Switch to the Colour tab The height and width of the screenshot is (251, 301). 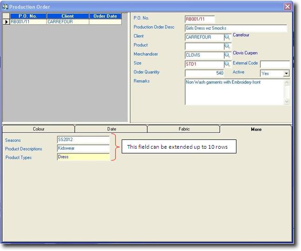(x=39, y=129)
